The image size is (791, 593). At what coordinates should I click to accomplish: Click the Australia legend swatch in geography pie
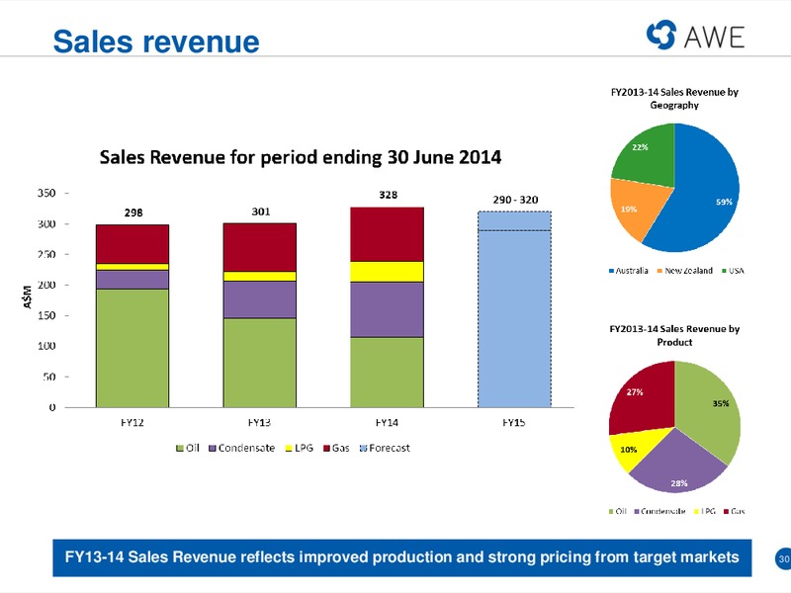coord(611,271)
